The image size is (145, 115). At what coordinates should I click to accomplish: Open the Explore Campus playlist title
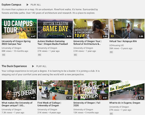pos(11,5)
